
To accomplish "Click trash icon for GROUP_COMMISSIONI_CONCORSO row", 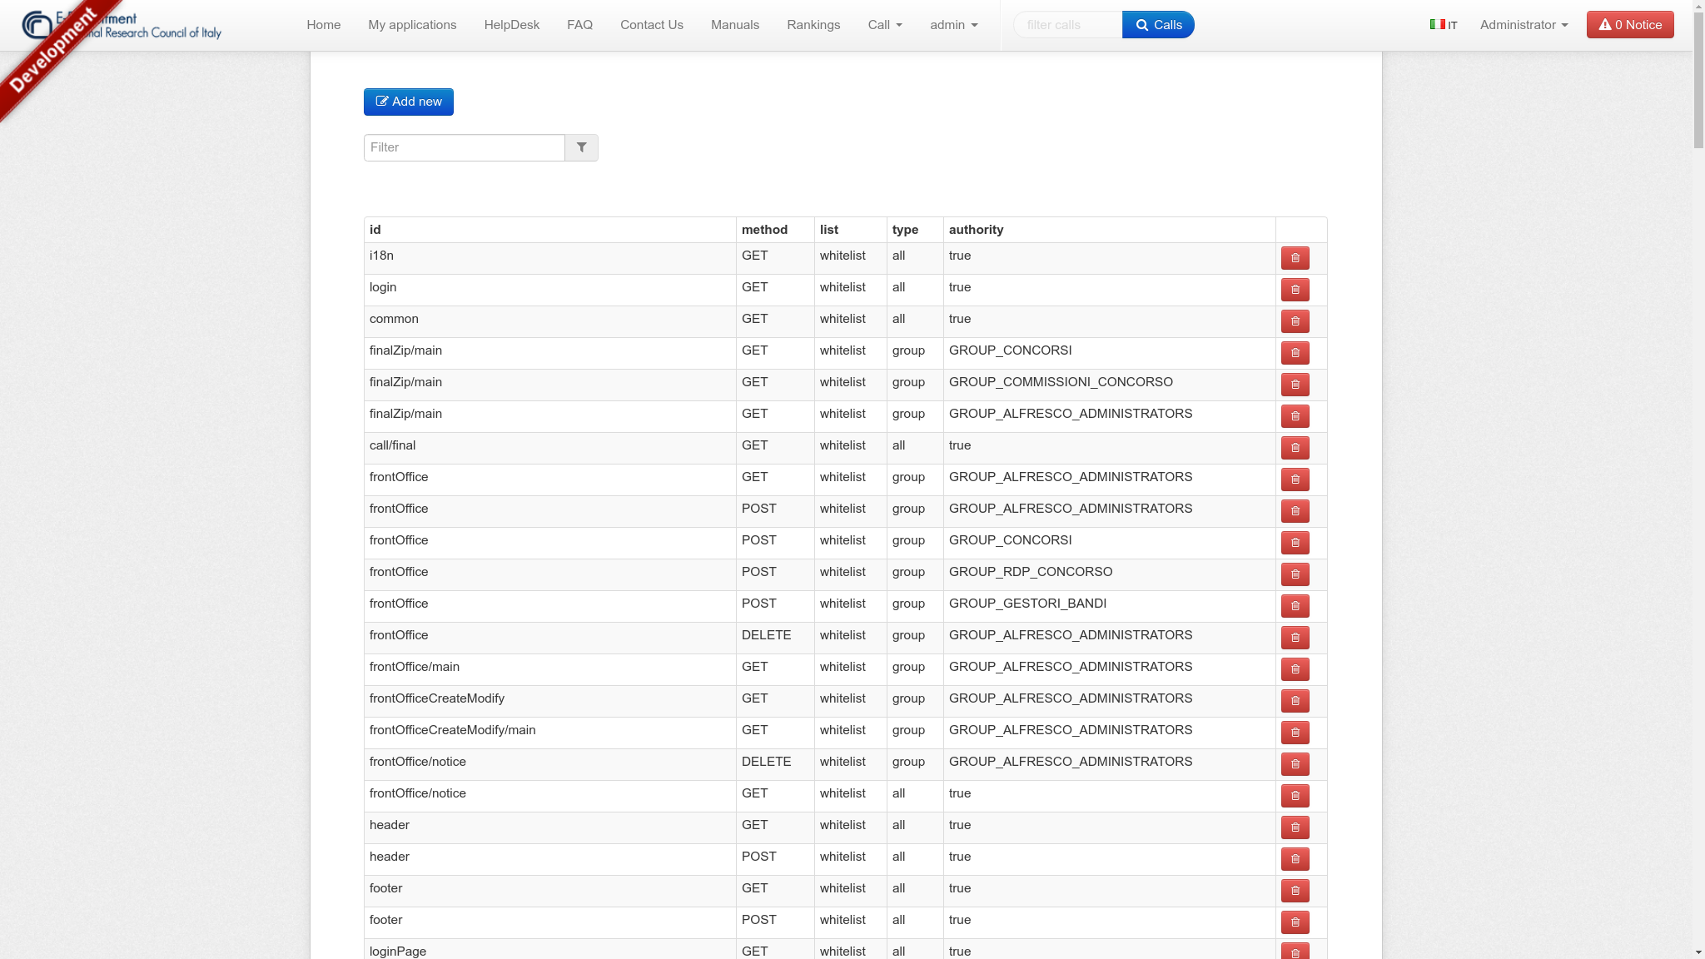I will (1295, 385).
